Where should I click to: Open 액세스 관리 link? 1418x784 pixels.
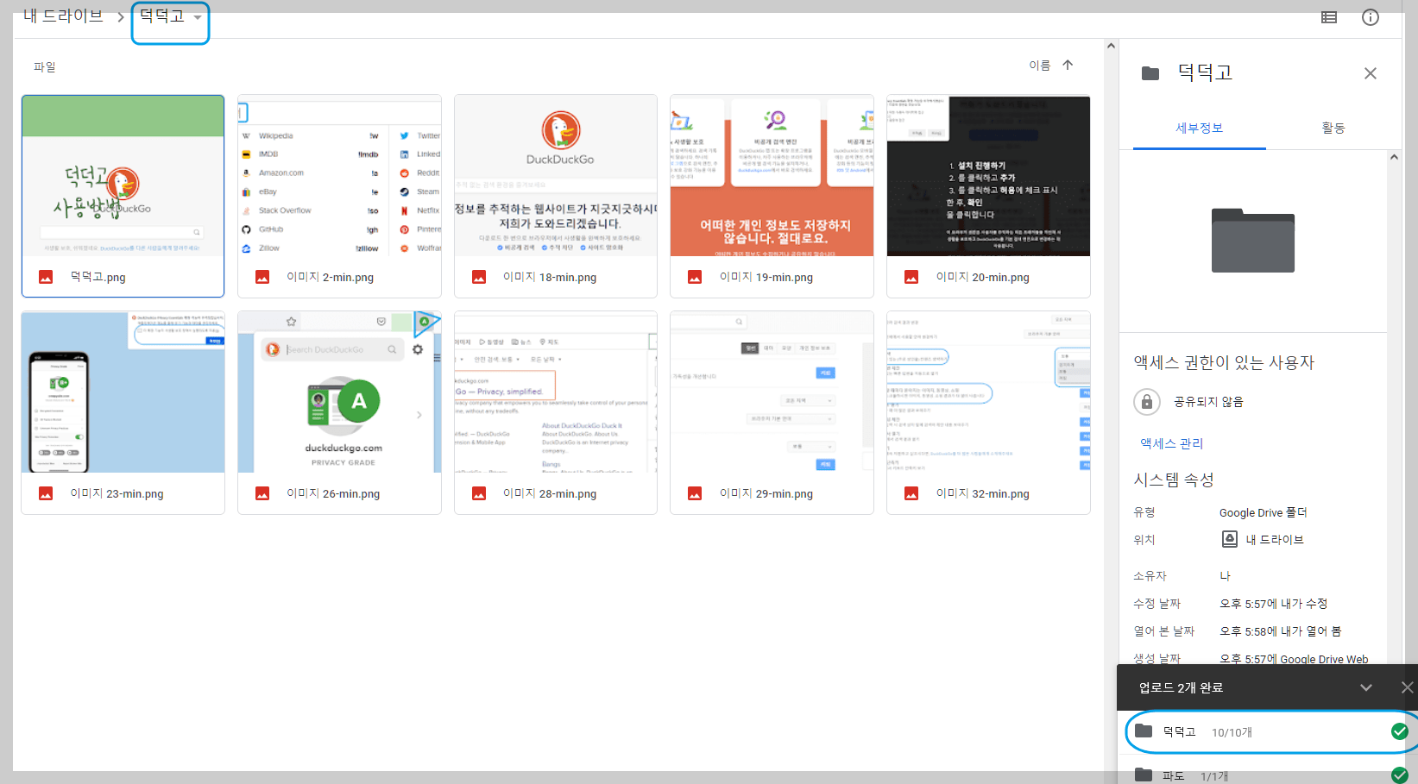point(1171,443)
